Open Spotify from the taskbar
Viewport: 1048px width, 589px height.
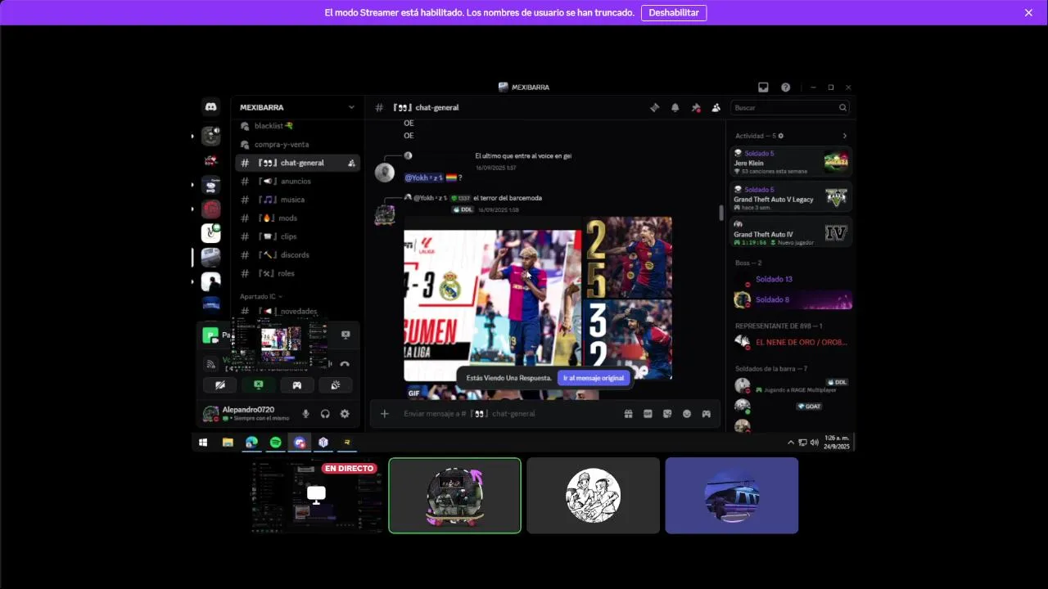[x=276, y=443]
